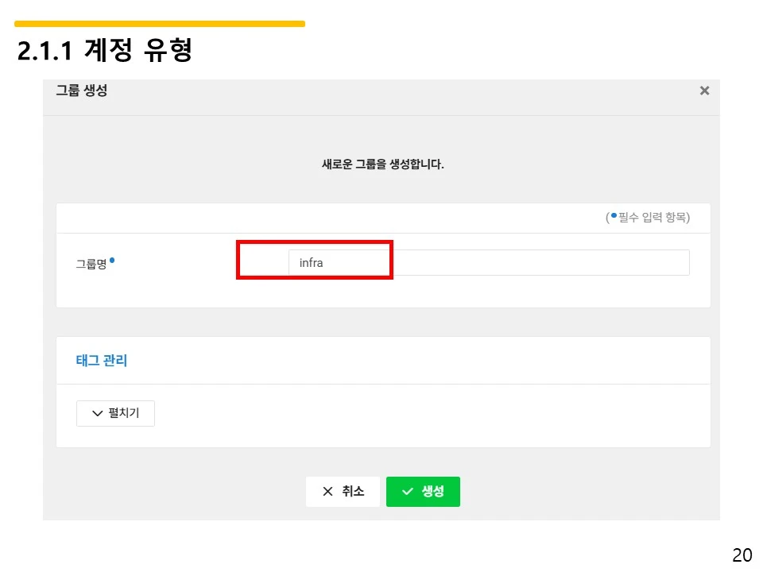Click the page number 20
The width and height of the screenshot is (763, 572).
click(742, 555)
